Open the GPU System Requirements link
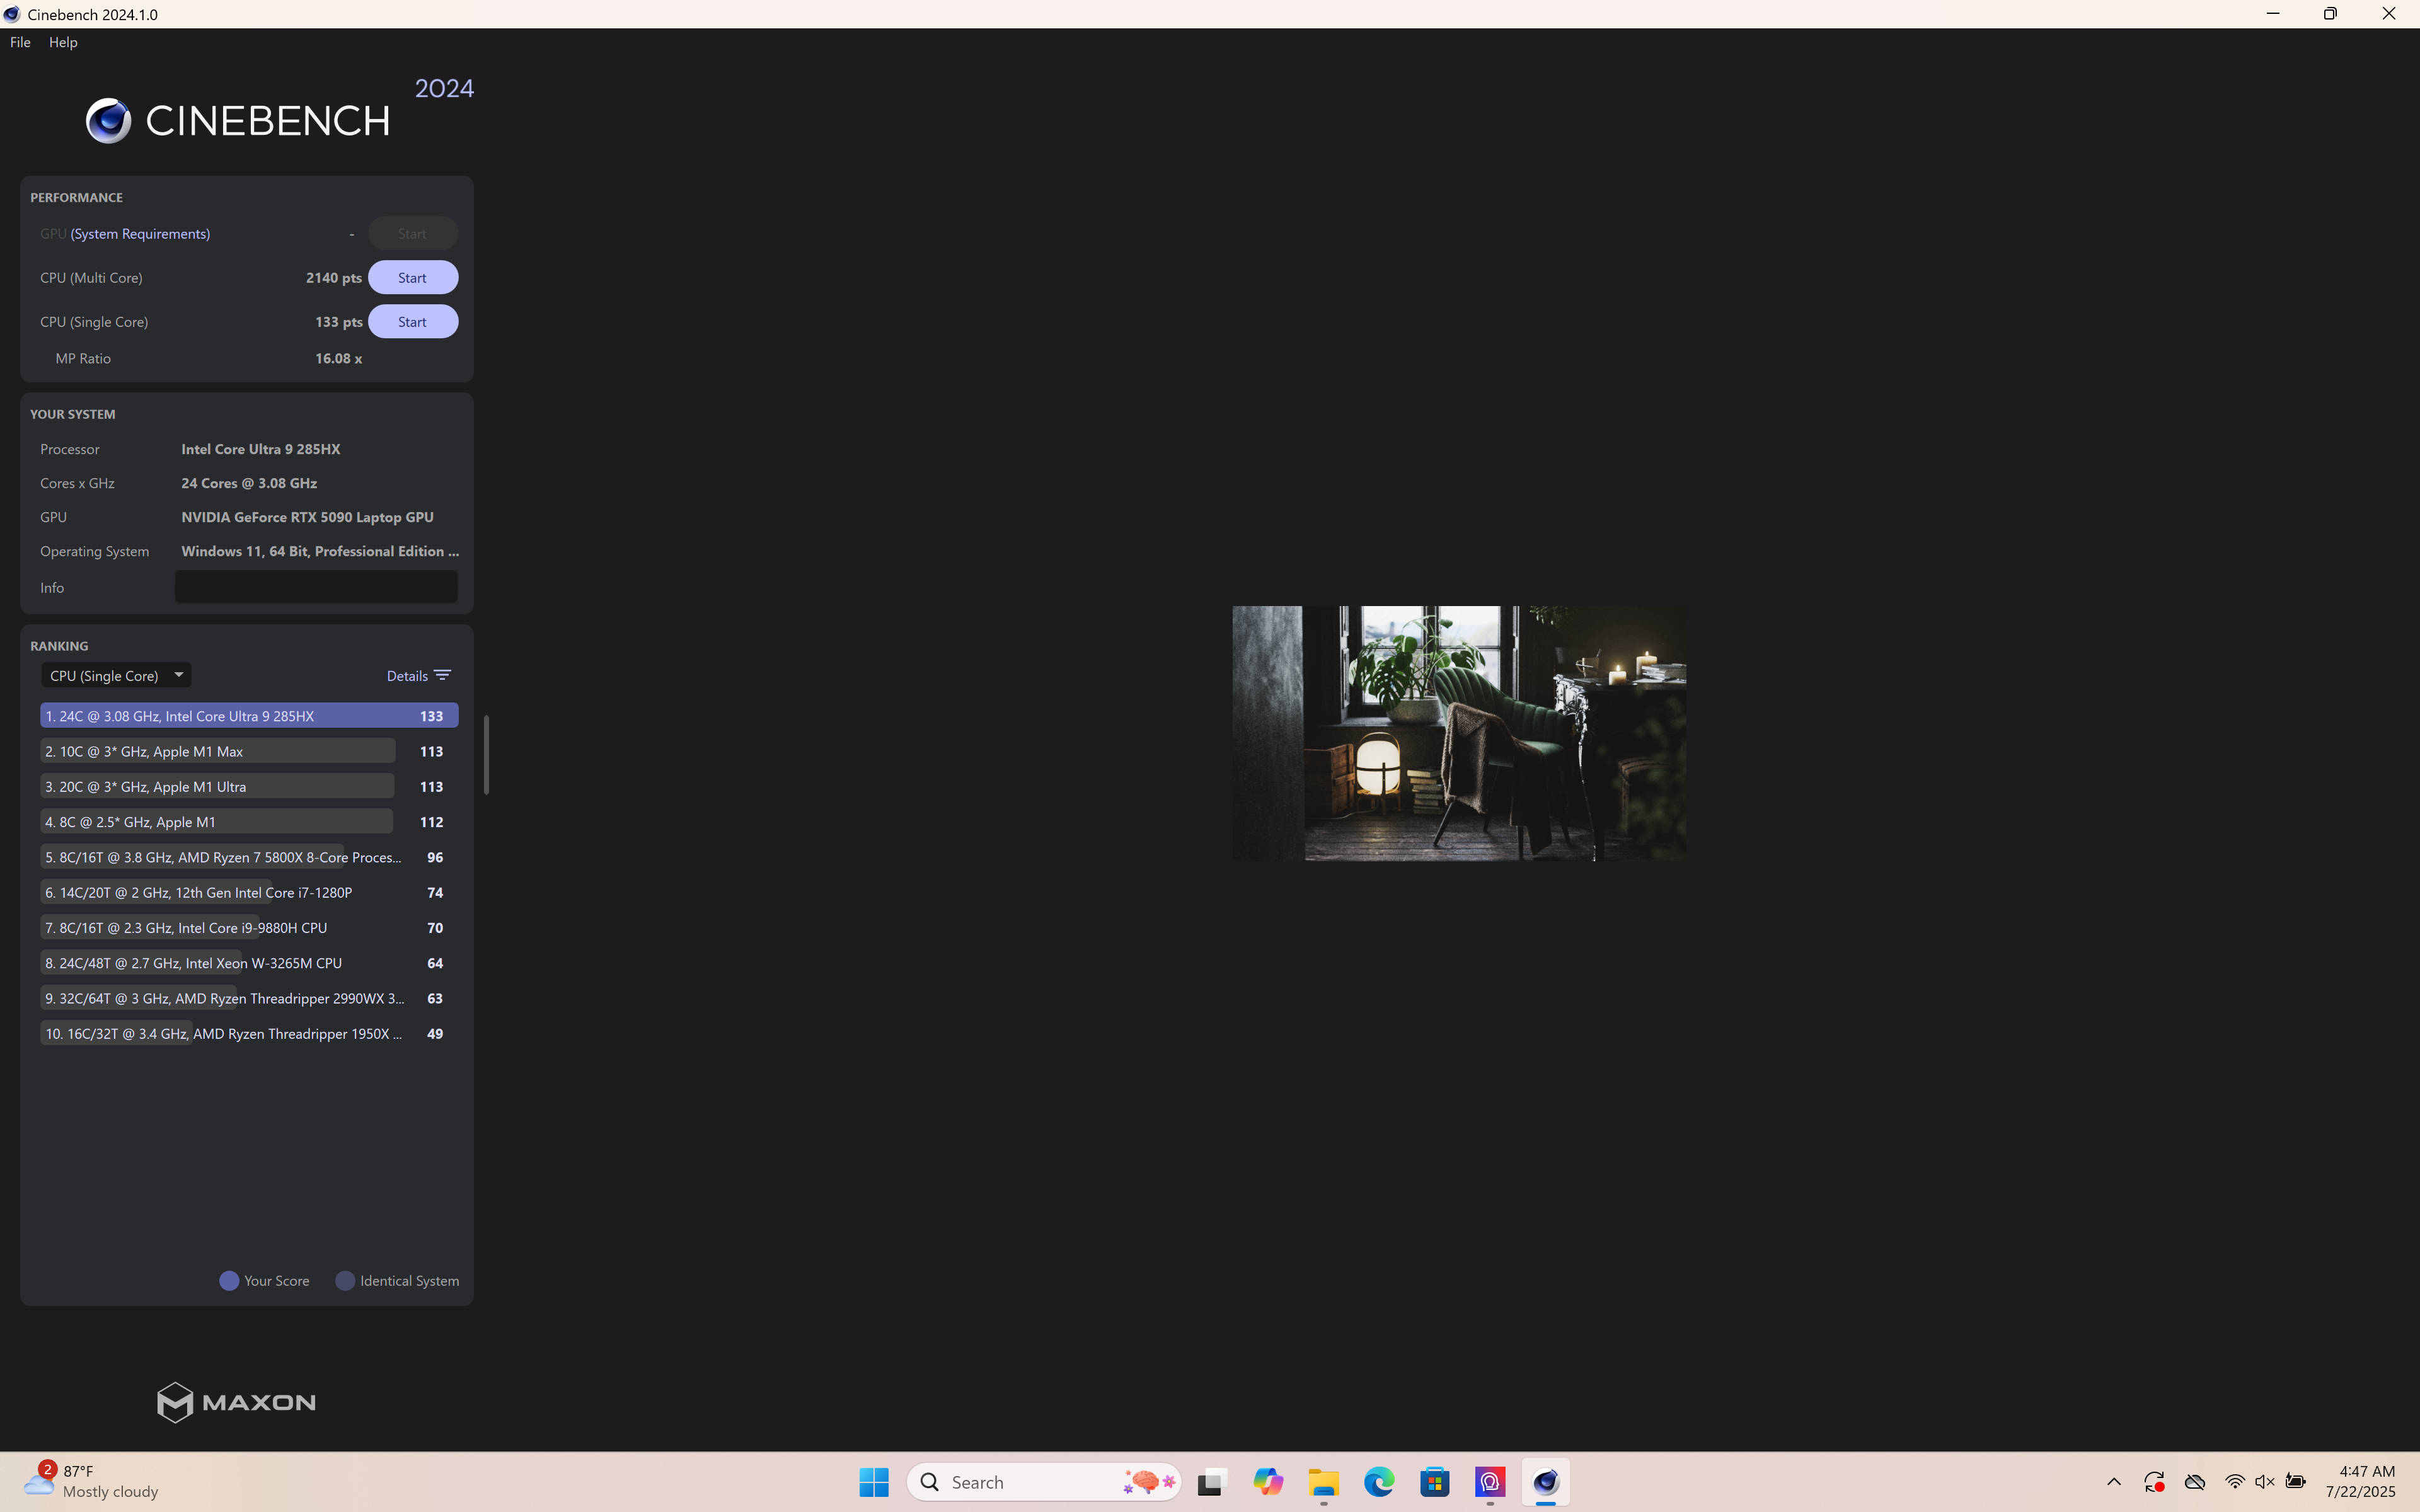This screenshot has width=2420, height=1512. [x=140, y=234]
